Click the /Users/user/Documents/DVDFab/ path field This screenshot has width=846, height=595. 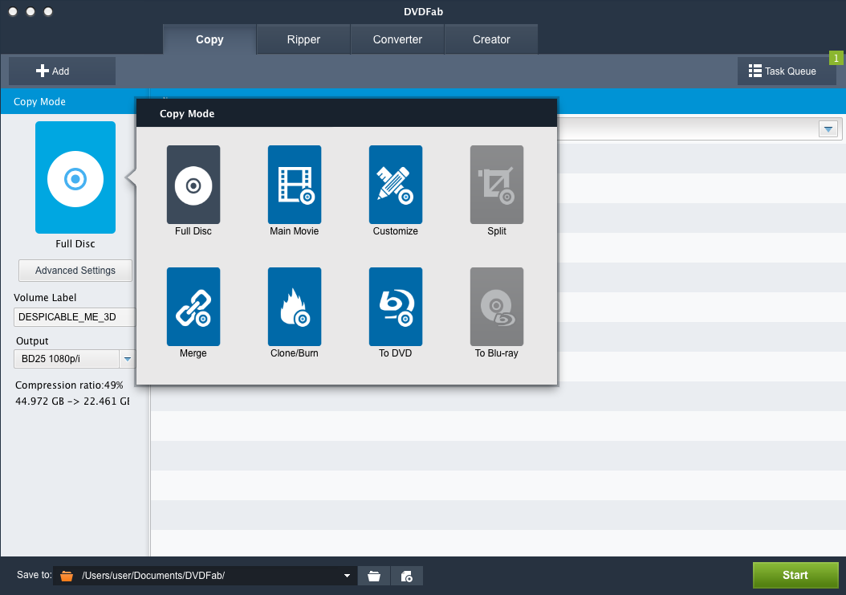coord(205,576)
